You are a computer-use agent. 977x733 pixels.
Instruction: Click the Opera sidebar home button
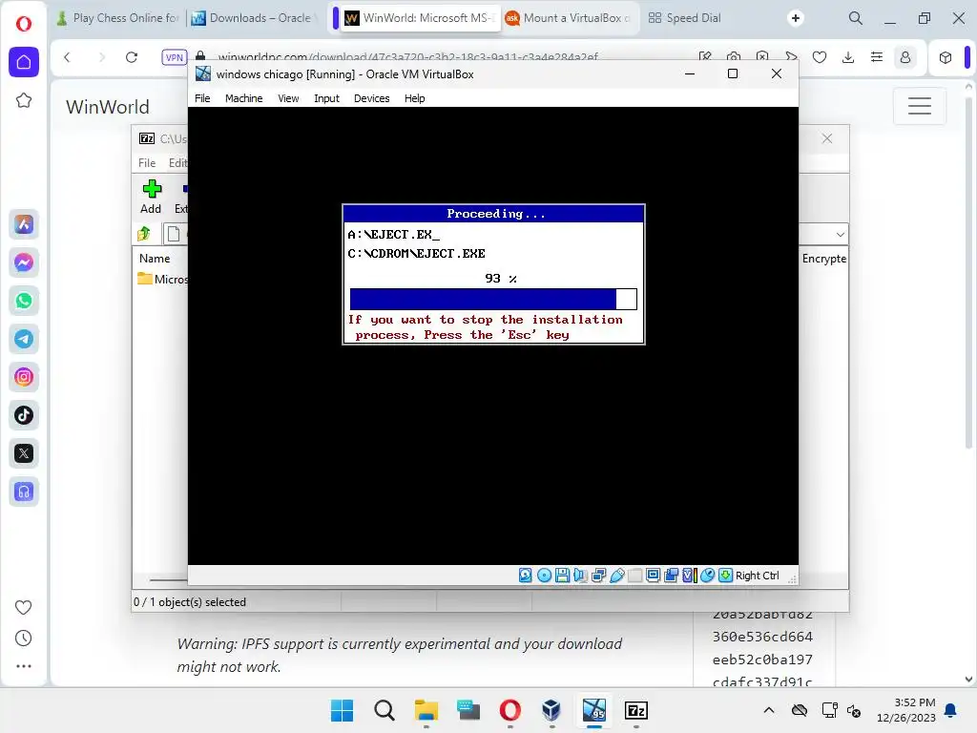tap(24, 62)
